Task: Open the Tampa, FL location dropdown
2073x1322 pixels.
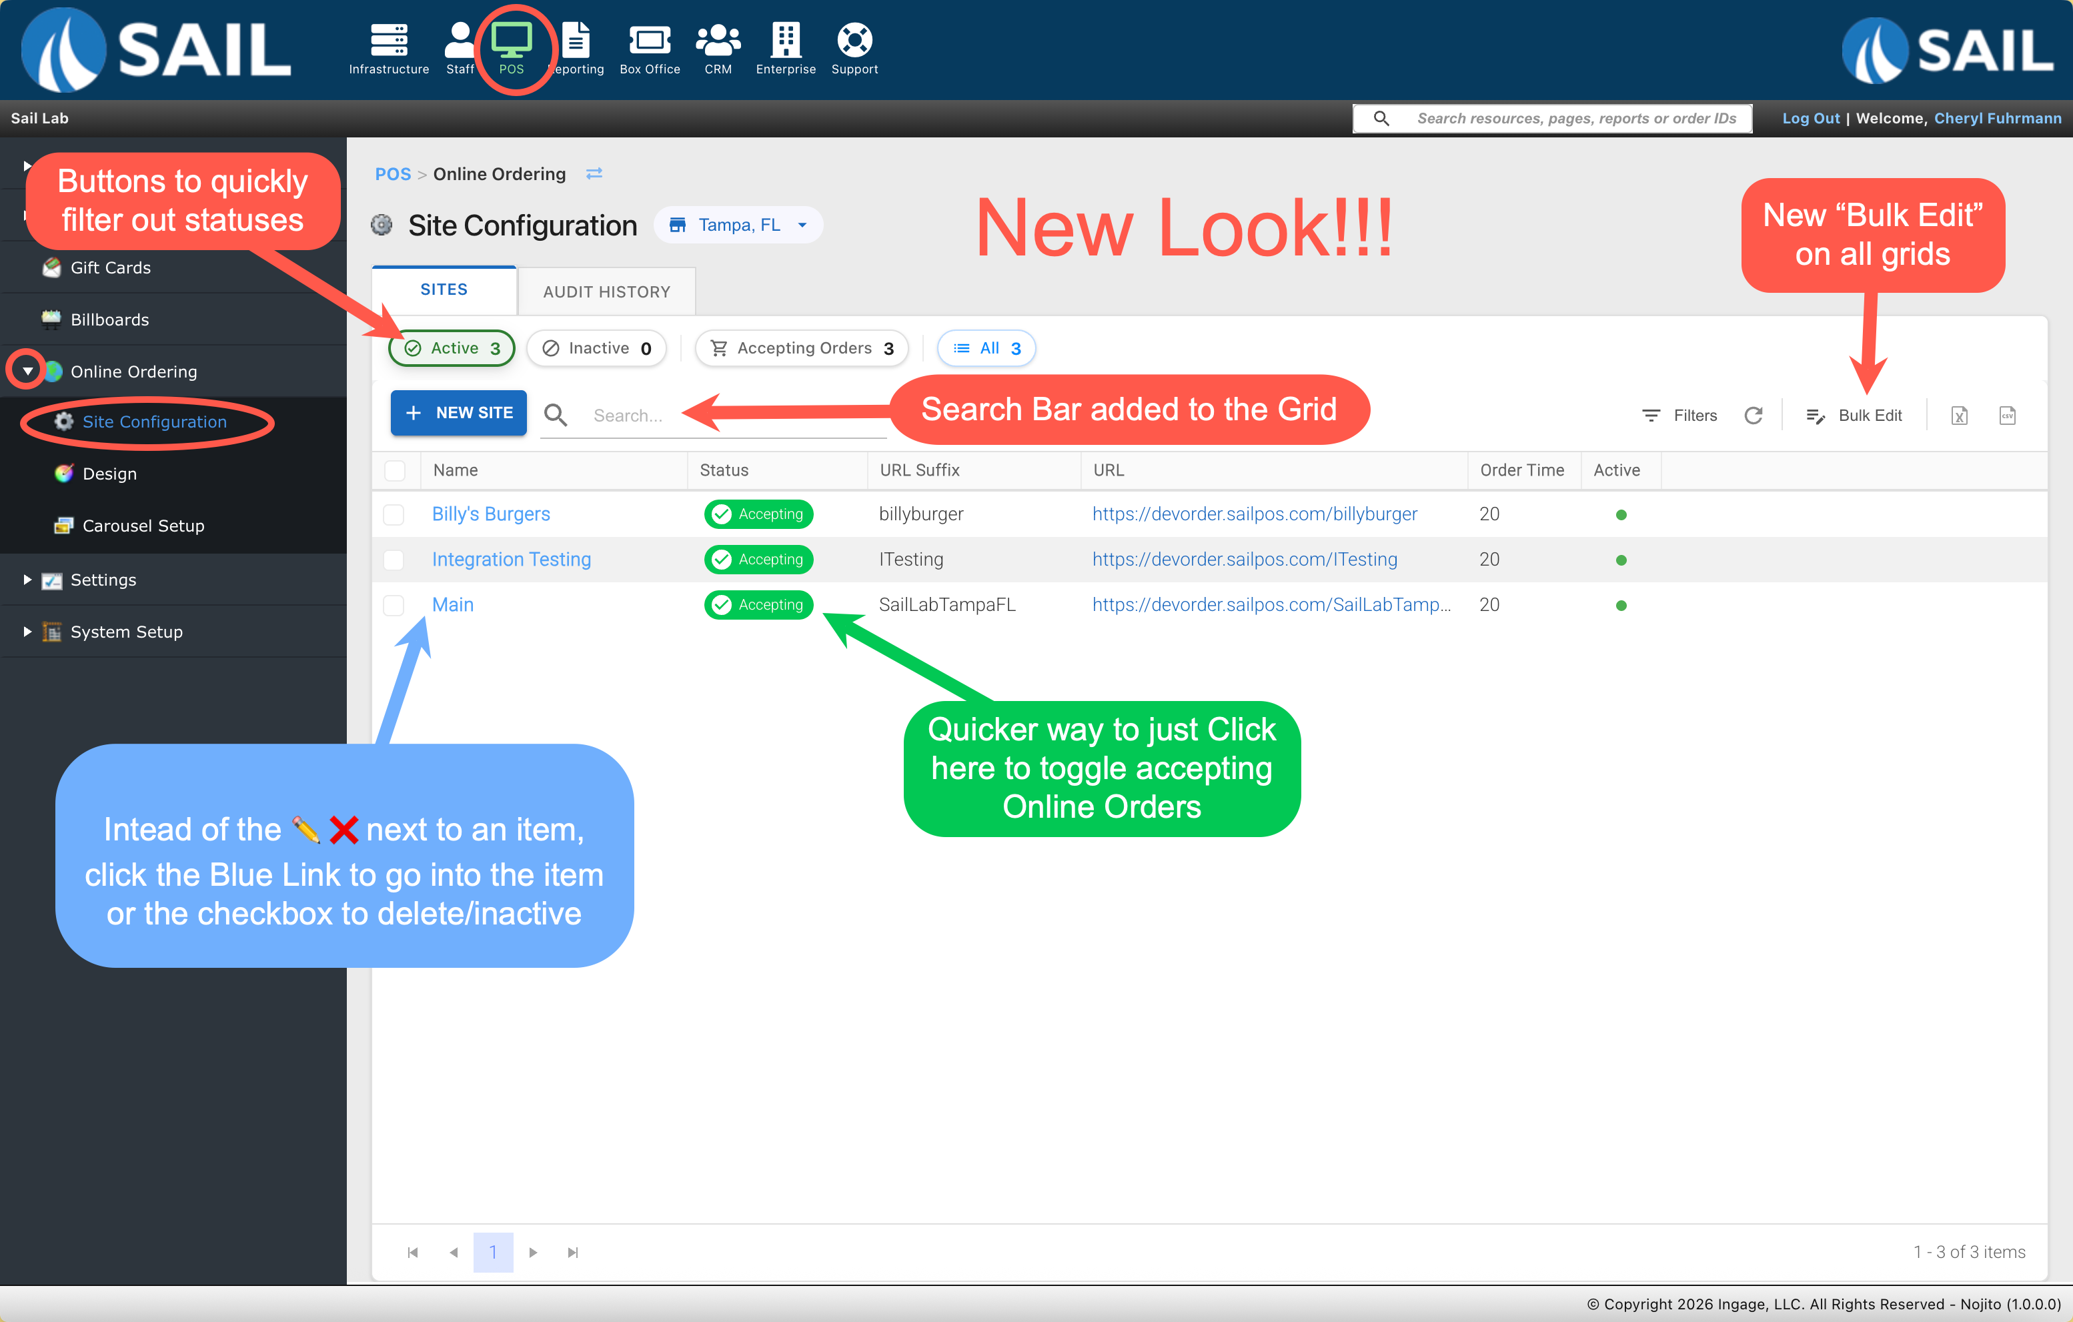Action: (738, 225)
